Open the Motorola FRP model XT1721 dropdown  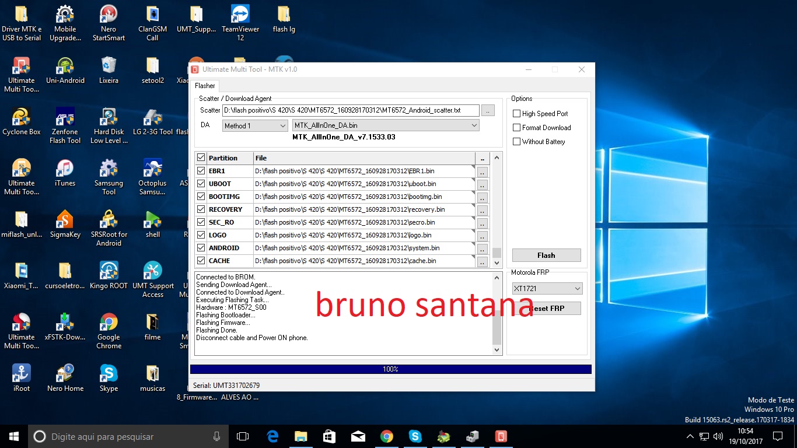point(547,289)
